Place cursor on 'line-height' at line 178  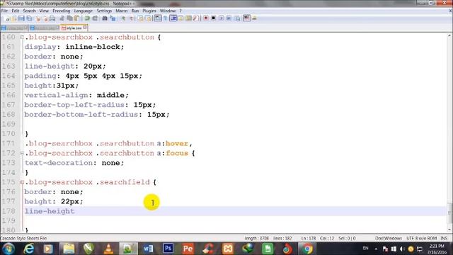pyautogui.click(x=50, y=211)
